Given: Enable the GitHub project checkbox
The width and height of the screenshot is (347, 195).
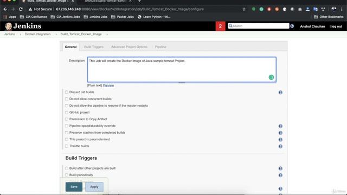Looking at the screenshot, I should click(67, 112).
